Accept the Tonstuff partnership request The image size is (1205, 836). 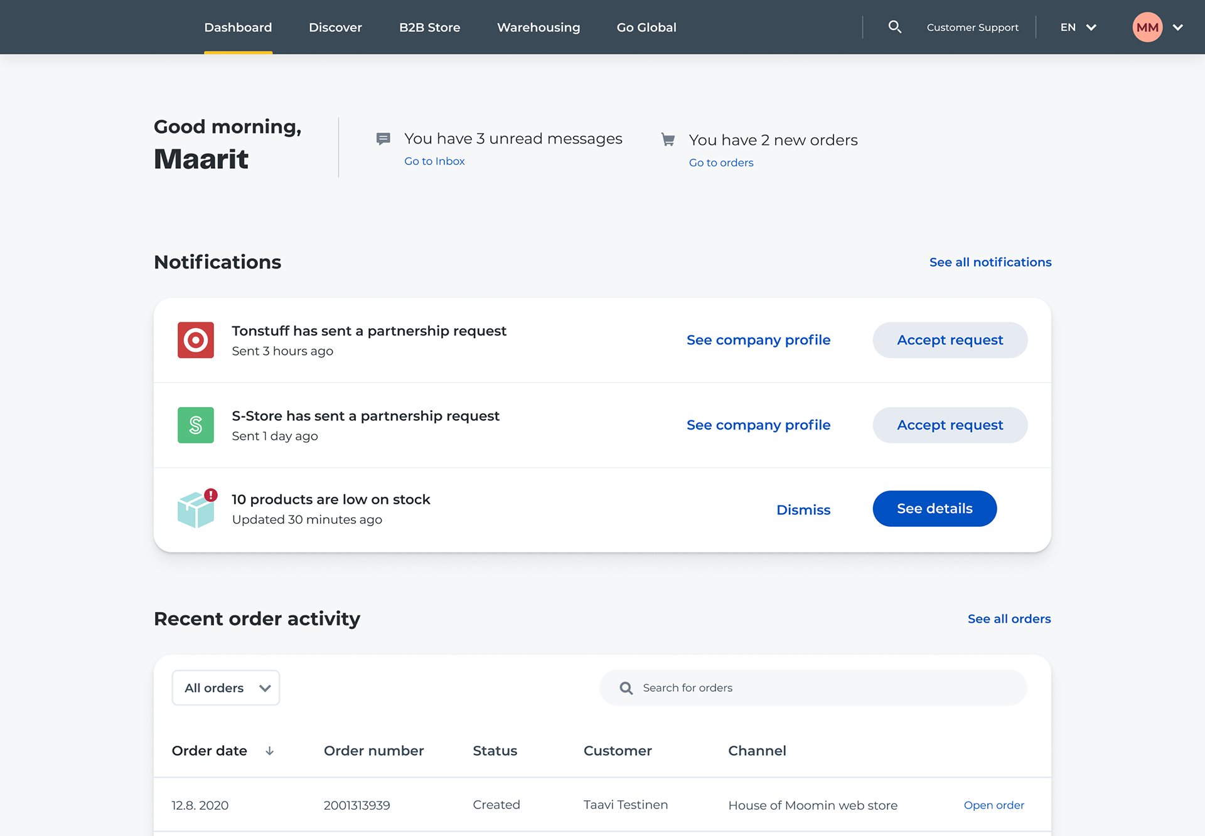coord(950,340)
